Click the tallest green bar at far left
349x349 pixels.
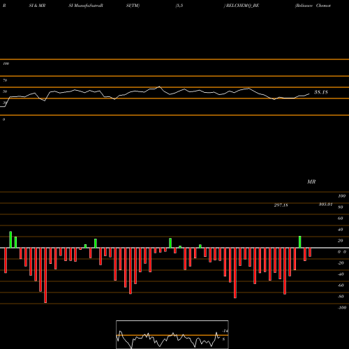coord(10,239)
